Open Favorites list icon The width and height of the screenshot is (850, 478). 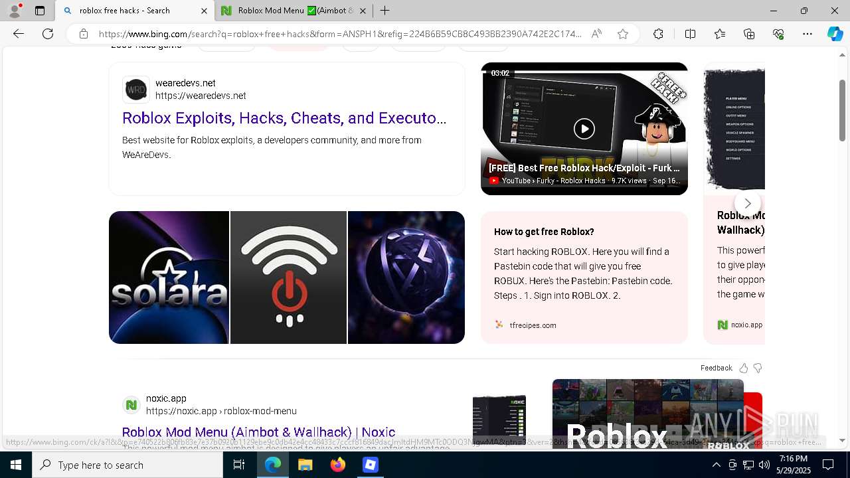click(720, 34)
